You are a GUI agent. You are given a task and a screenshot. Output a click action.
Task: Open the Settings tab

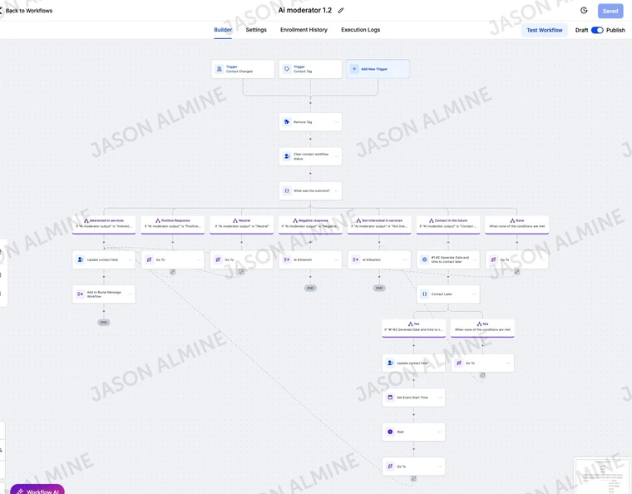tap(256, 30)
